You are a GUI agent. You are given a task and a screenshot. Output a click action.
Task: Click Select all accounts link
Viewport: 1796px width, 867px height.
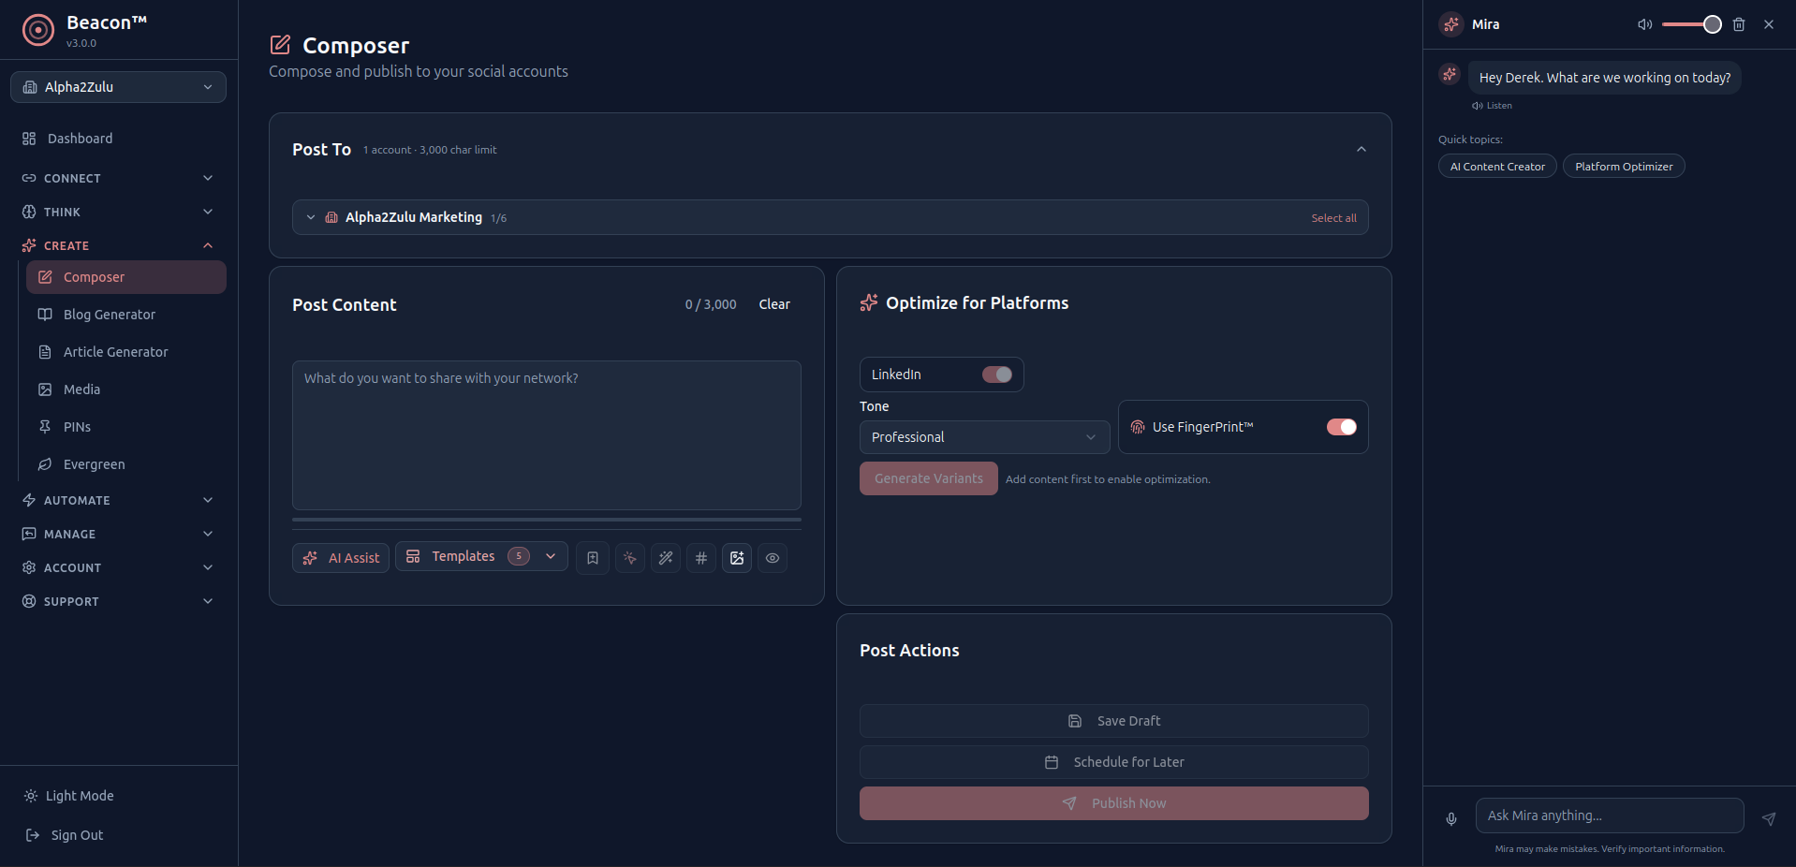[x=1333, y=218]
